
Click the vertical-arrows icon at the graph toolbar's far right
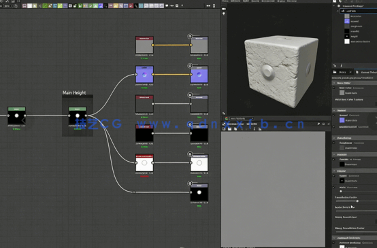click(x=214, y=5)
